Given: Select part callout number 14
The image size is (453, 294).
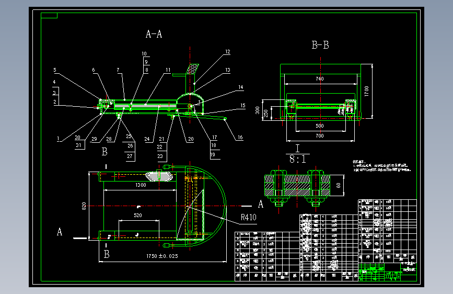Looking at the screenshot, I should [241, 87].
